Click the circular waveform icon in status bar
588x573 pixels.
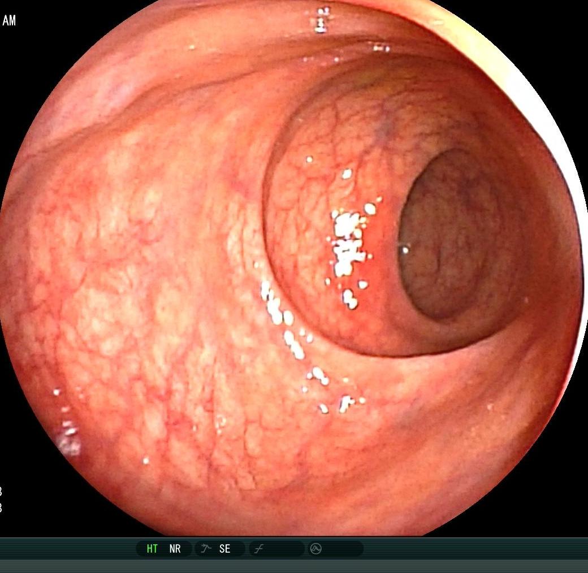pyautogui.click(x=315, y=549)
